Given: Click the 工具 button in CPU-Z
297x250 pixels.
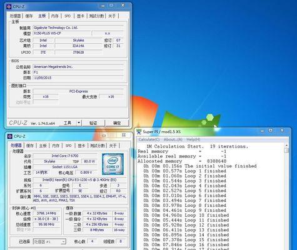Looking at the screenshot, I should click(68, 123).
